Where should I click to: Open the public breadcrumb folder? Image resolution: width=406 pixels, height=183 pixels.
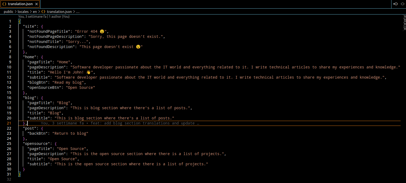(9, 12)
